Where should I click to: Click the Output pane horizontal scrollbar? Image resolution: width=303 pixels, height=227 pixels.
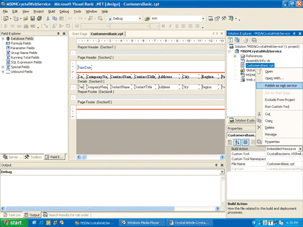(x=110, y=208)
